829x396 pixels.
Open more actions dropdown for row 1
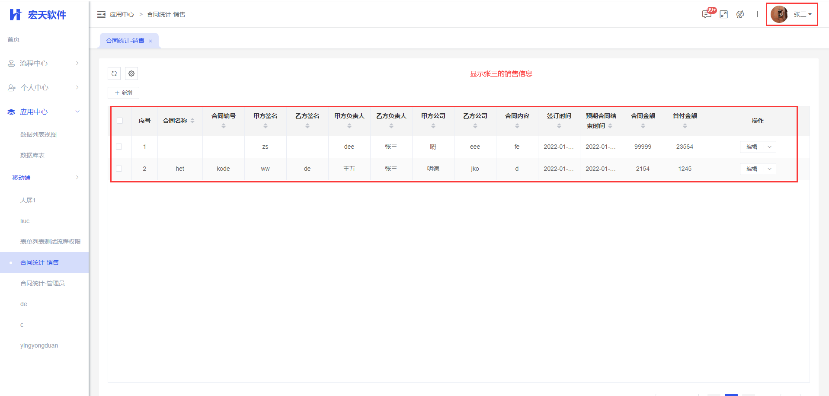[769, 147]
